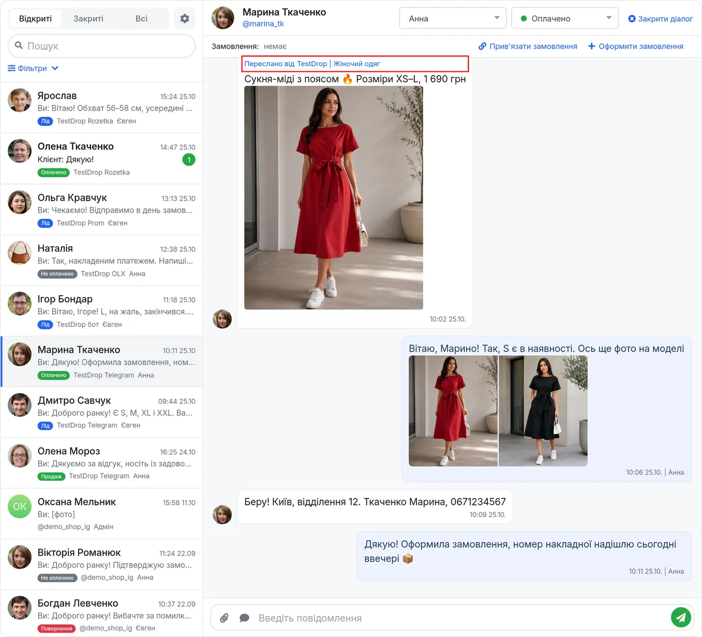
Task: Focus the Введіть повідомлення message input
Action: tap(461, 618)
